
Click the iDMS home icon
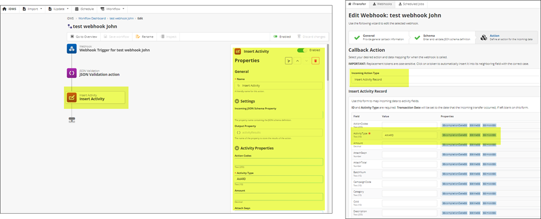tap(10, 9)
